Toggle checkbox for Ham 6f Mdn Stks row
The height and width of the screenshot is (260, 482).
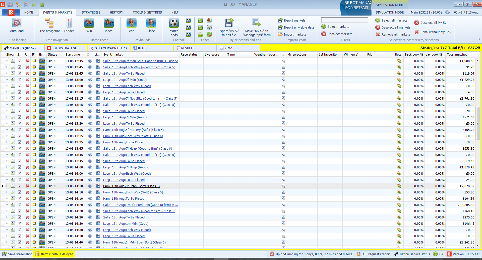click(20, 242)
